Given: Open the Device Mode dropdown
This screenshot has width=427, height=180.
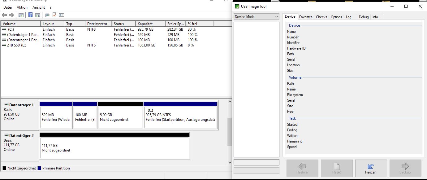Looking at the screenshot, I should tap(257, 17).
